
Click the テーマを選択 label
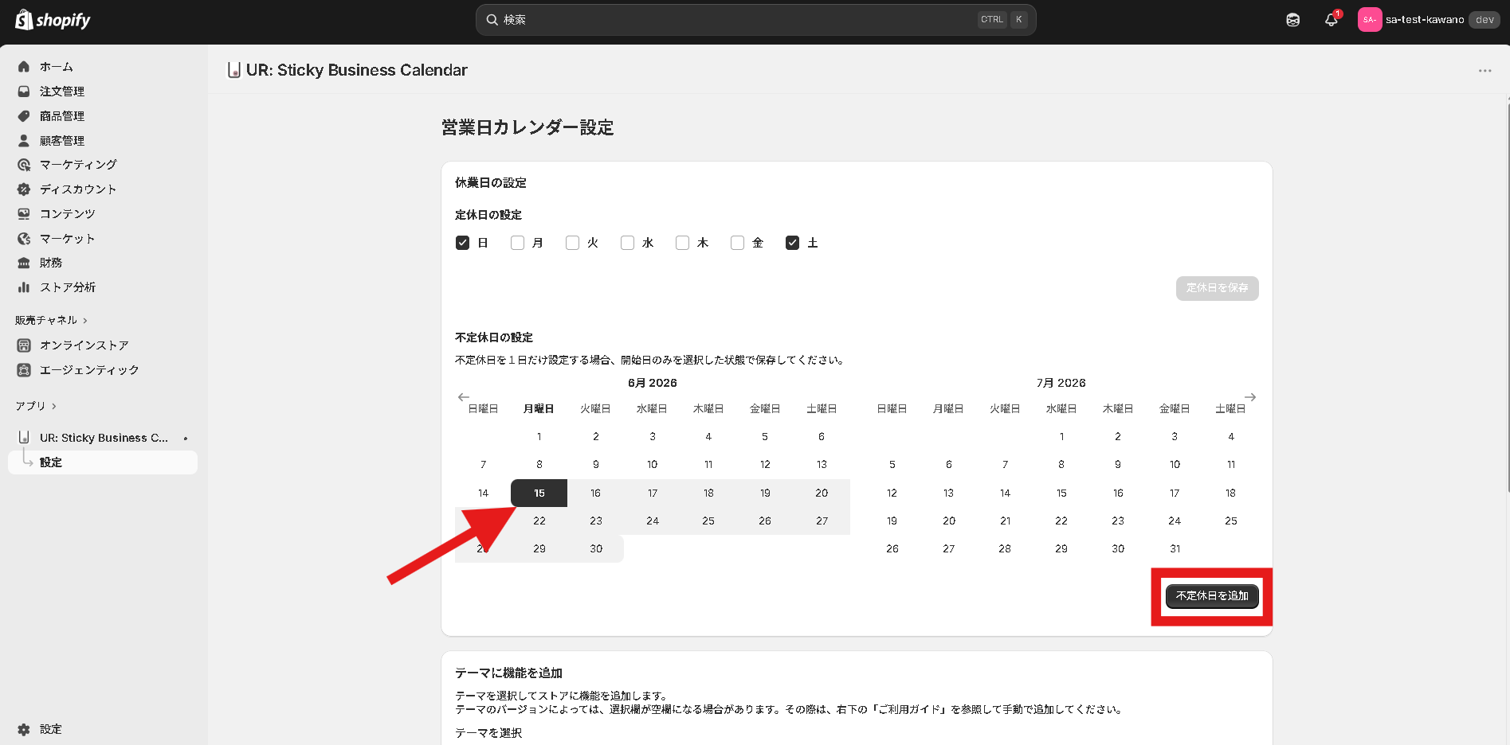click(488, 733)
